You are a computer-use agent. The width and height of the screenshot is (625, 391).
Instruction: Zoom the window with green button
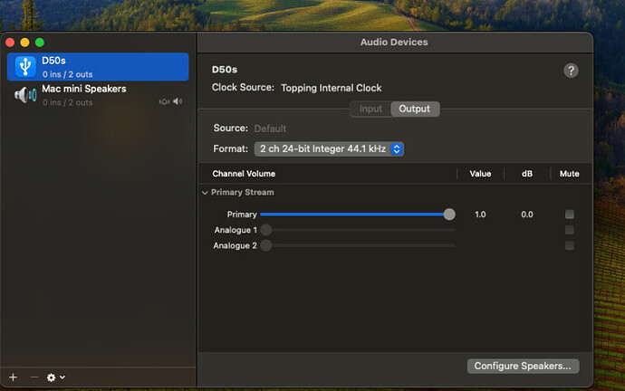click(40, 43)
